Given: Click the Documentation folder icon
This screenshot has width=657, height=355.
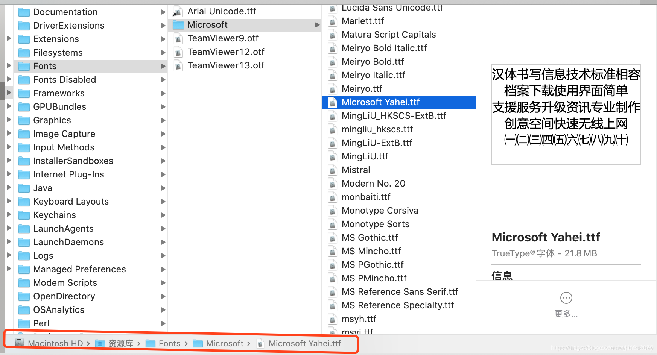Looking at the screenshot, I should pyautogui.click(x=24, y=12).
